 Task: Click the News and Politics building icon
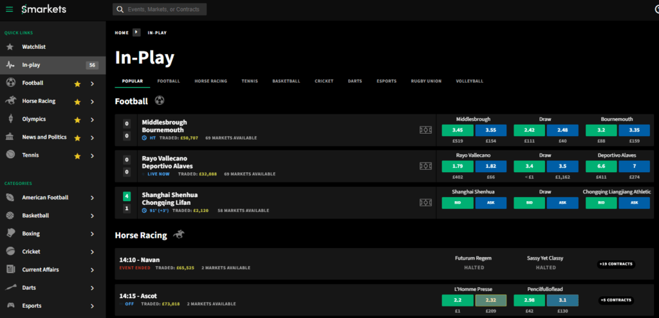pyautogui.click(x=10, y=137)
